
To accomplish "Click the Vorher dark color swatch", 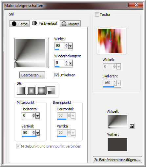I will (117, 145).
